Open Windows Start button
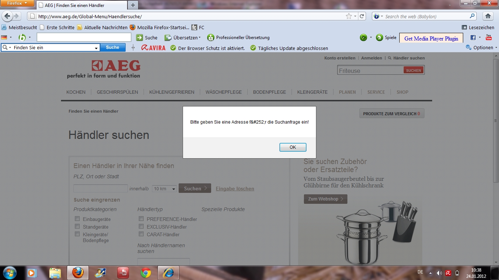499x280 pixels. 9,273
